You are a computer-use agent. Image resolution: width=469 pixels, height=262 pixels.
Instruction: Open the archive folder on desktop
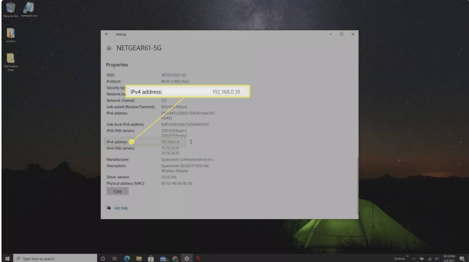pyautogui.click(x=11, y=36)
